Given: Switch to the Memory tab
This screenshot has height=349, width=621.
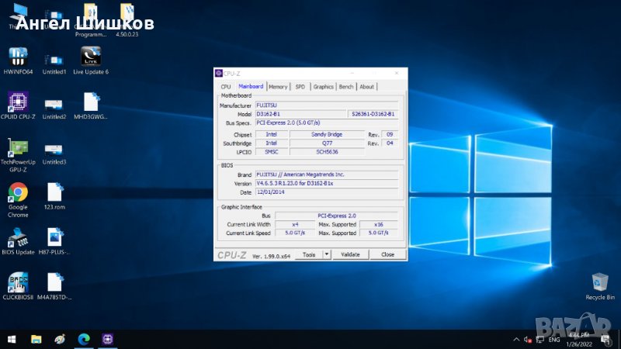Looking at the screenshot, I should [x=278, y=87].
